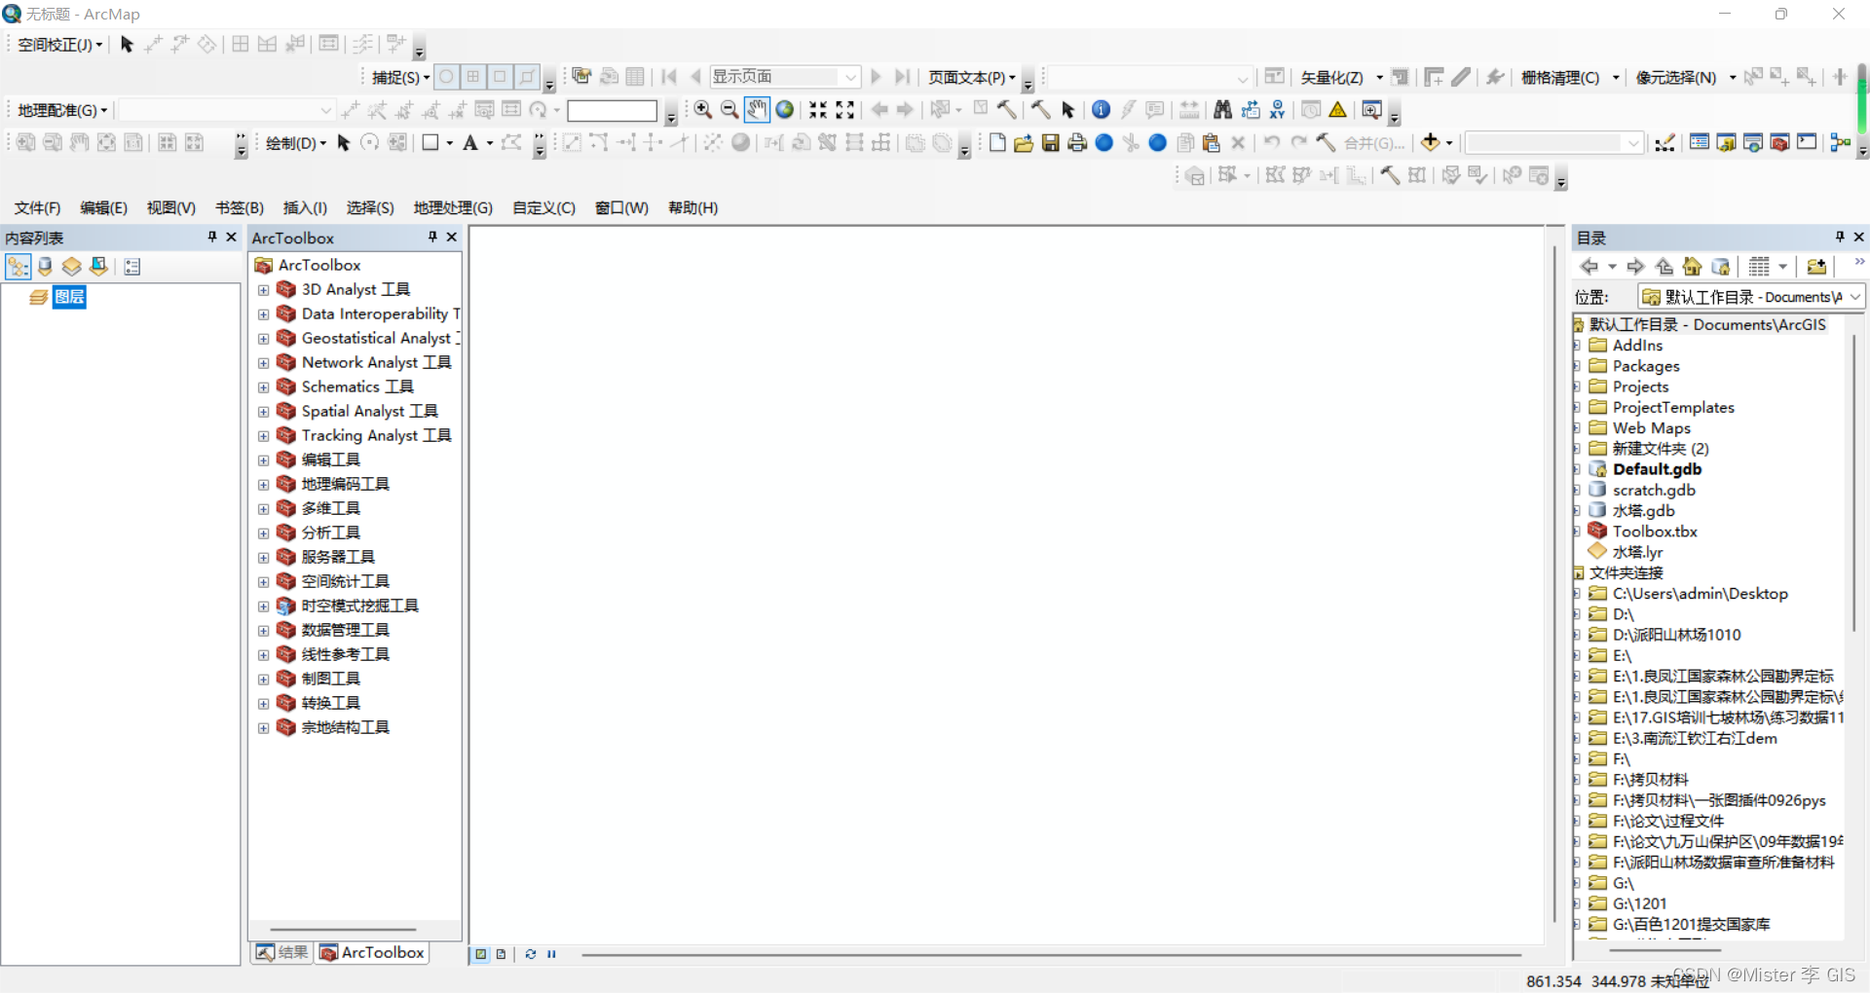The height and width of the screenshot is (993, 1870).
Task: Click the Paste clipboard icon
Action: tap(1212, 143)
